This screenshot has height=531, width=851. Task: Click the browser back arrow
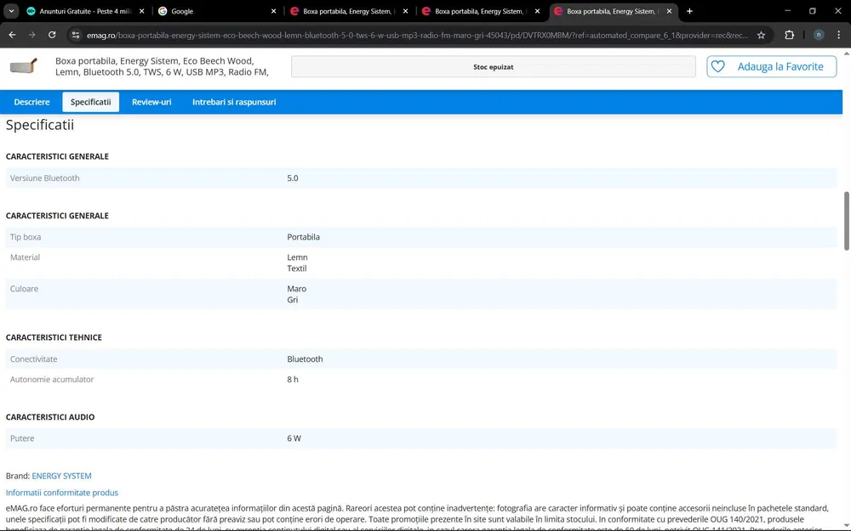click(12, 35)
